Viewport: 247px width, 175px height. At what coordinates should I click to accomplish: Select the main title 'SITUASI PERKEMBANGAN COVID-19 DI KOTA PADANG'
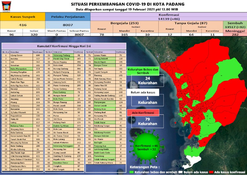[128, 4]
